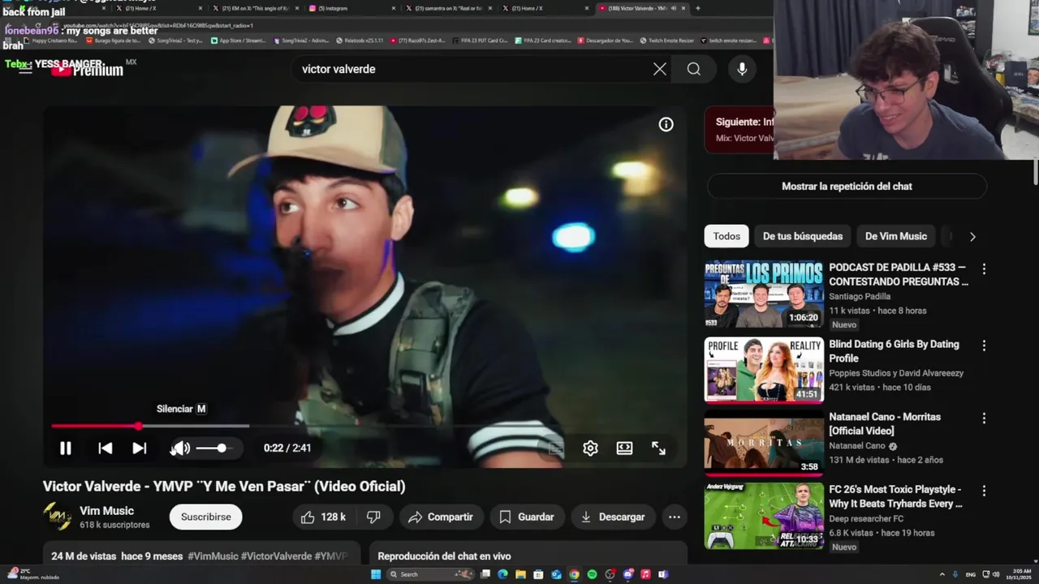Image resolution: width=1039 pixels, height=584 pixels.
Task: Open options menu for Blind Dating video
Action: 984,346
